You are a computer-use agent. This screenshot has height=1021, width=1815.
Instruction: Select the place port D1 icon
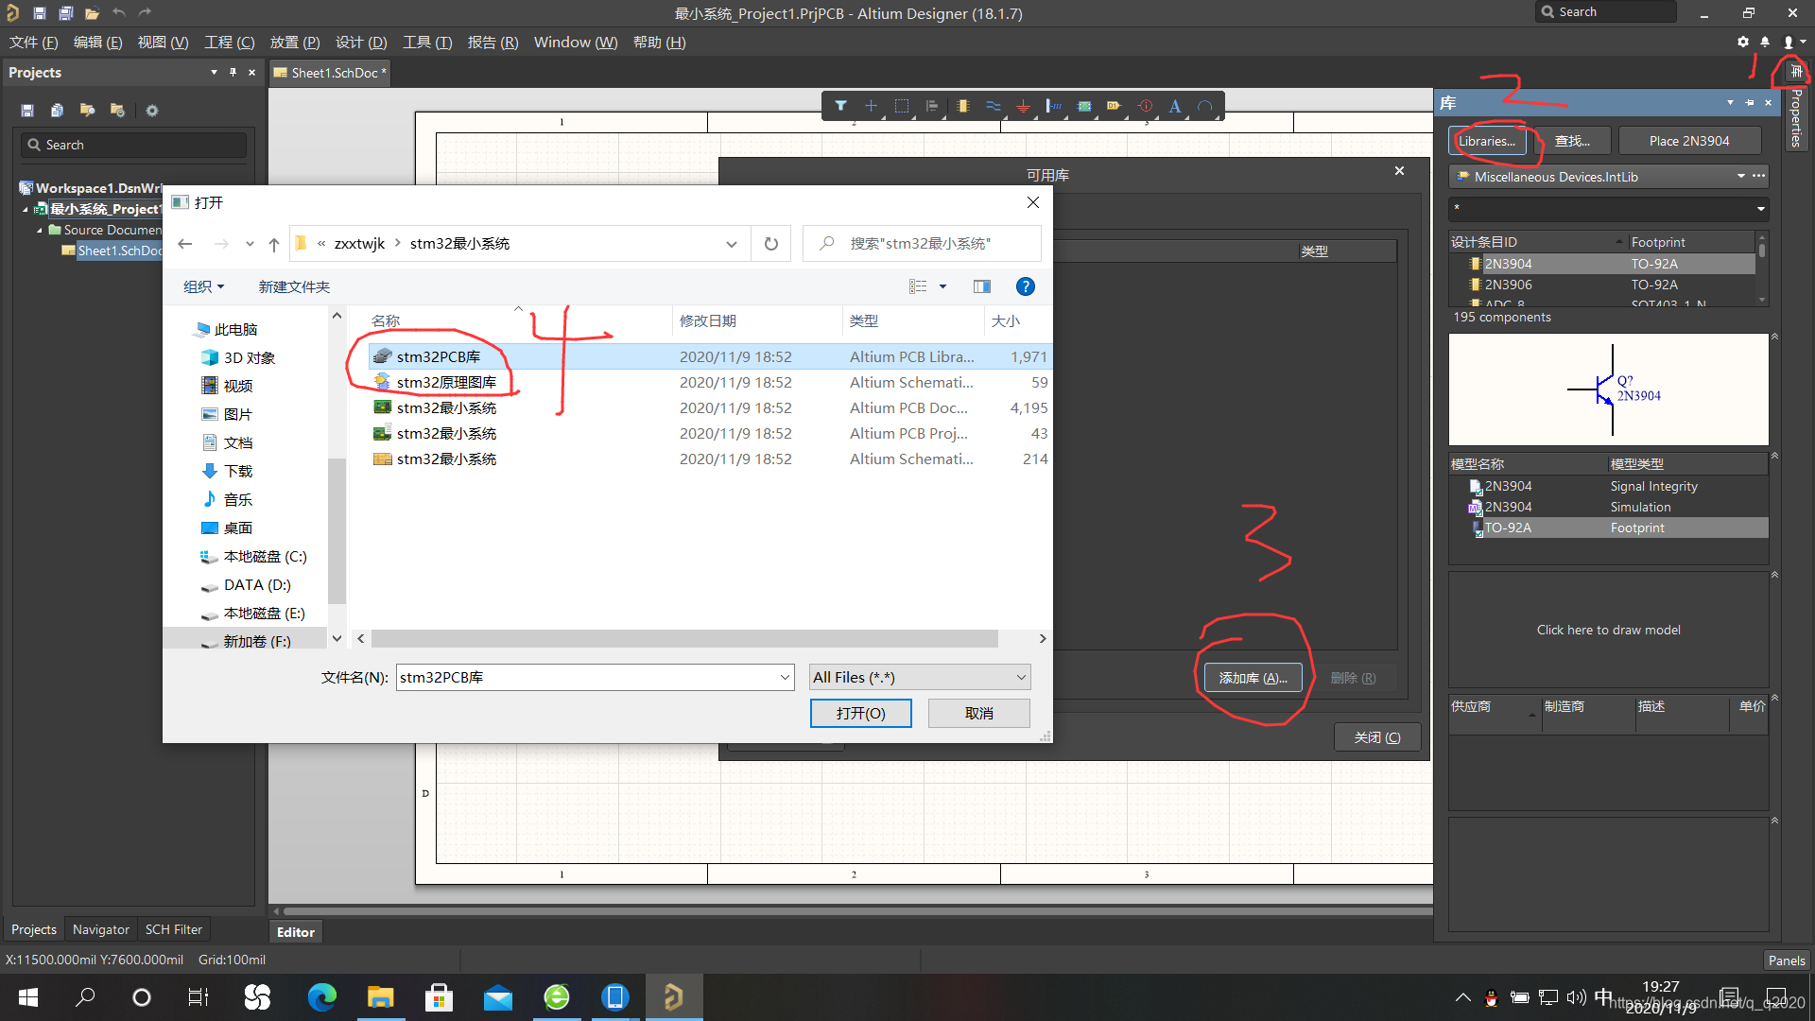point(1115,106)
